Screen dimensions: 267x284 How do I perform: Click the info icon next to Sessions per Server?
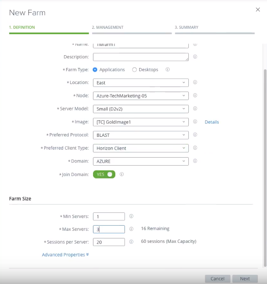click(x=131, y=242)
